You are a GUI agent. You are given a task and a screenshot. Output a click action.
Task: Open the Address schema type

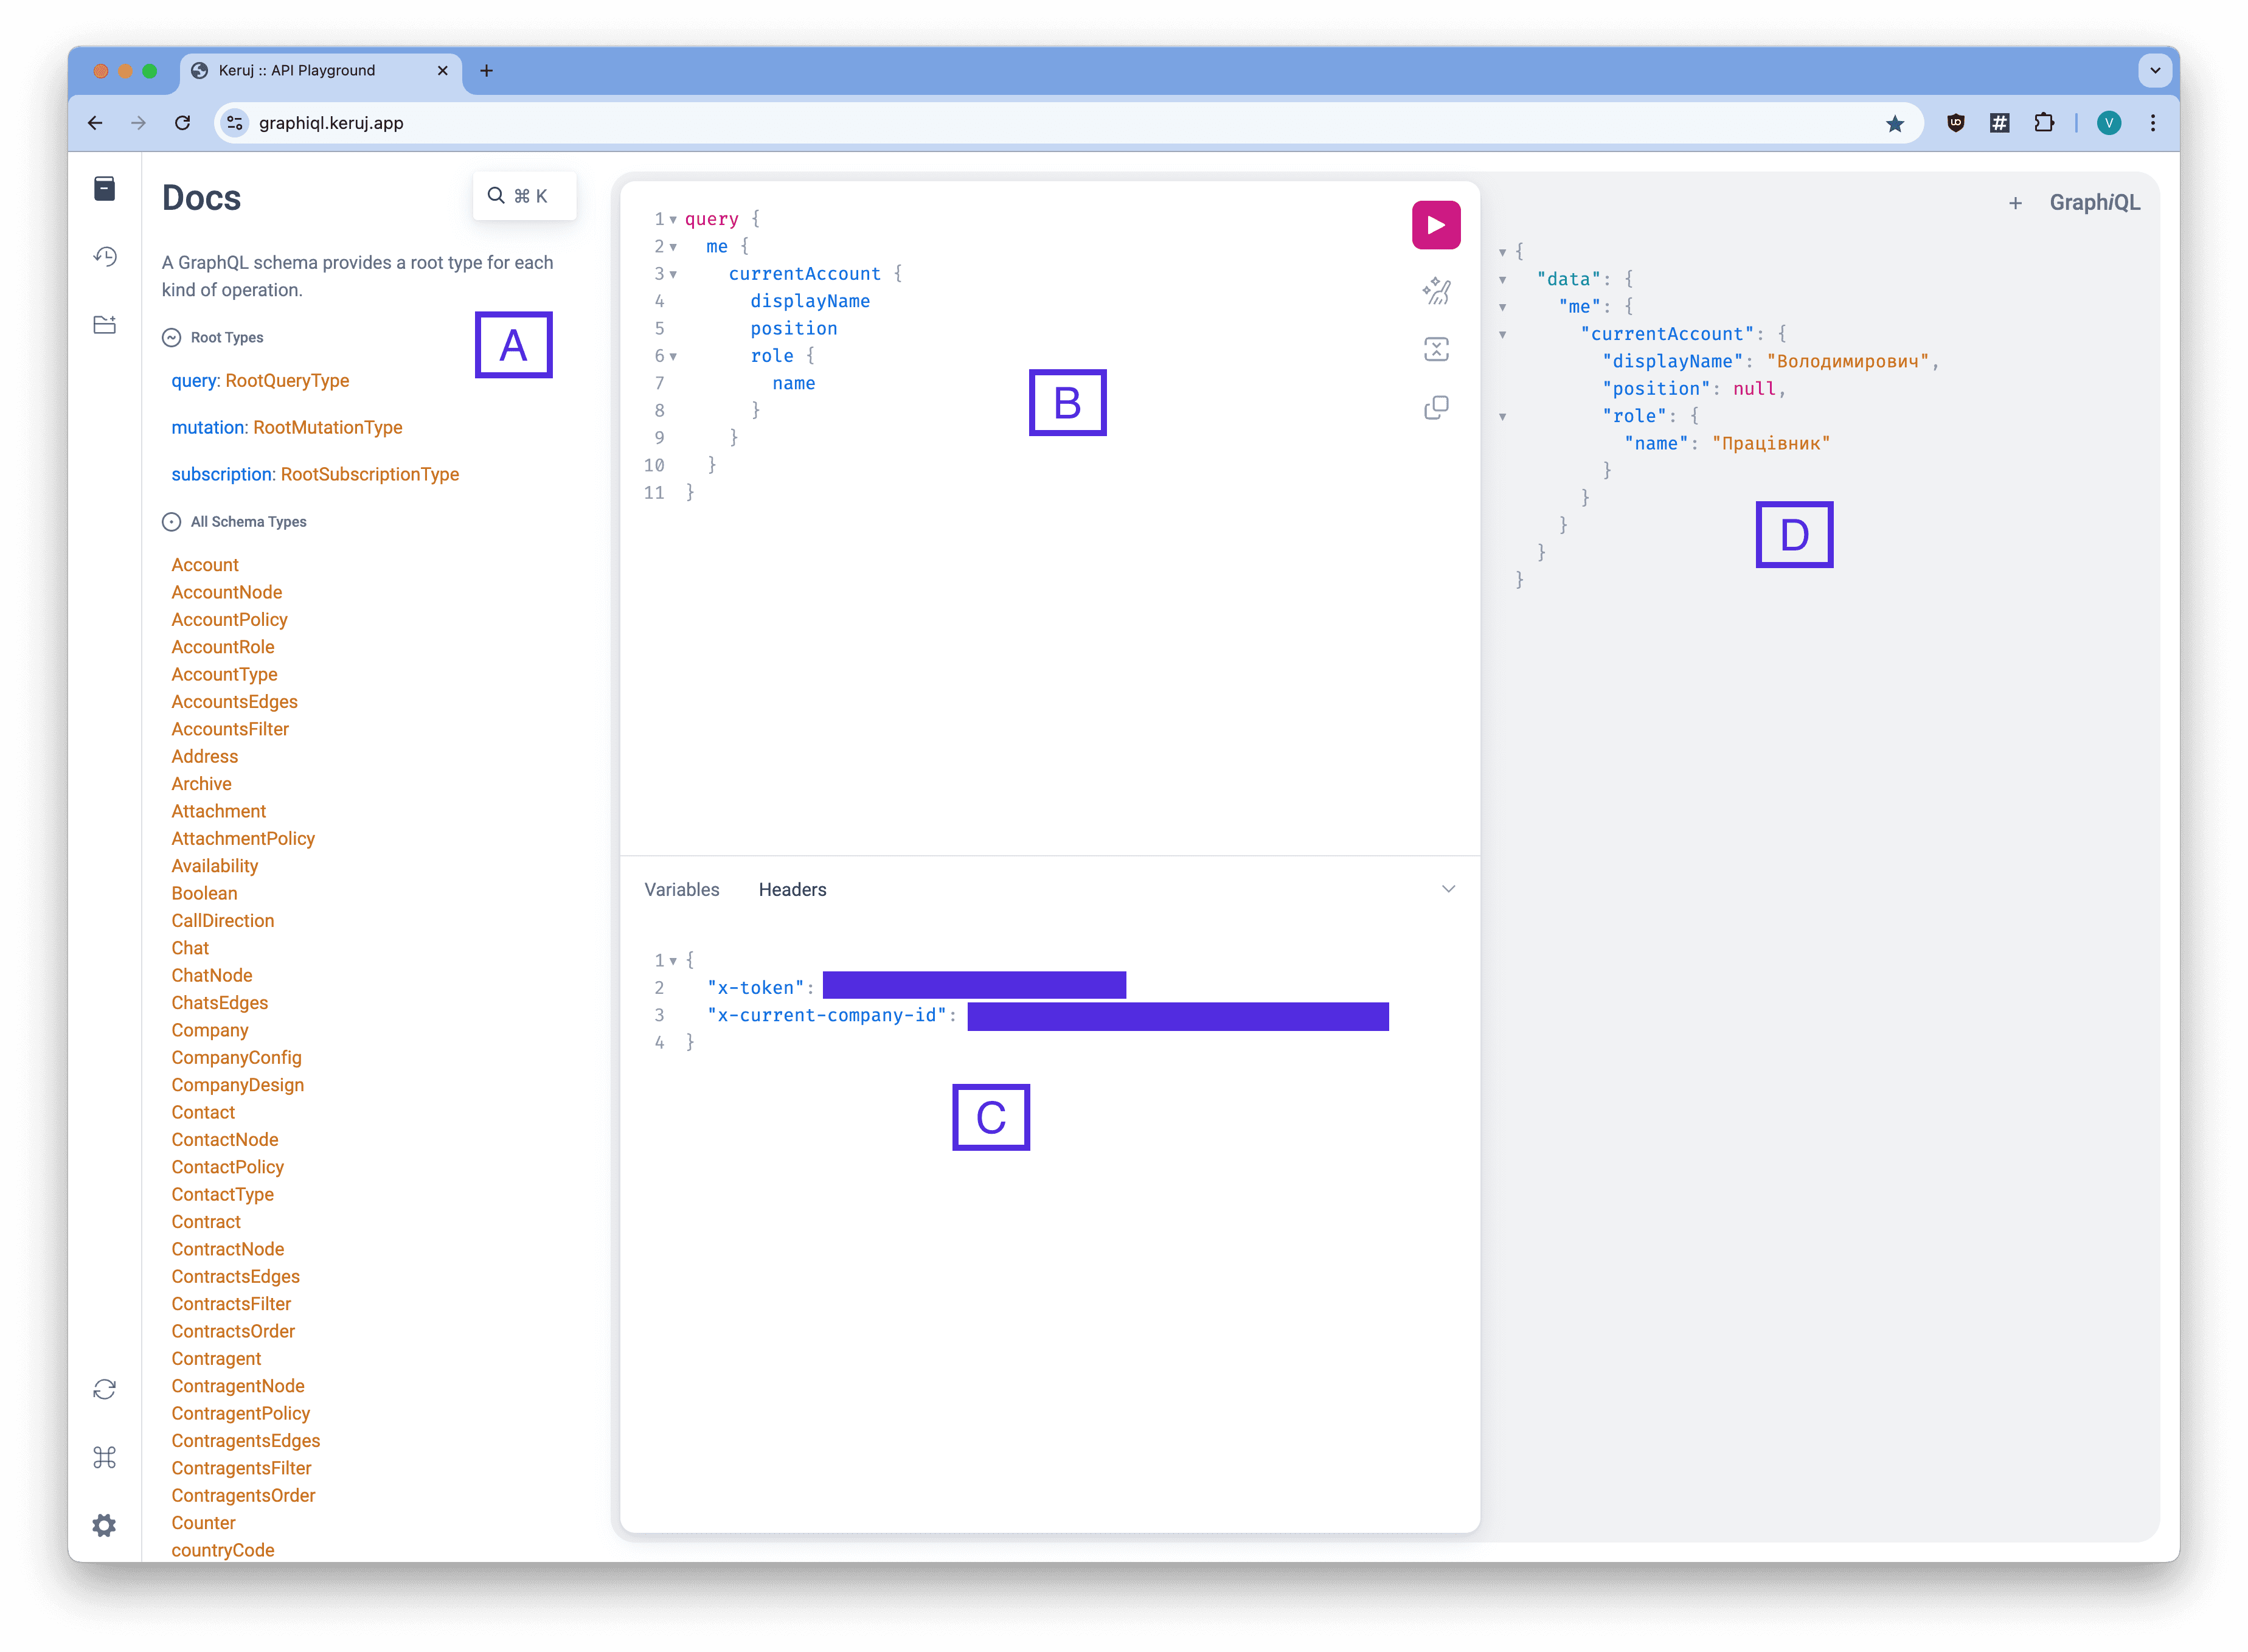pos(204,757)
